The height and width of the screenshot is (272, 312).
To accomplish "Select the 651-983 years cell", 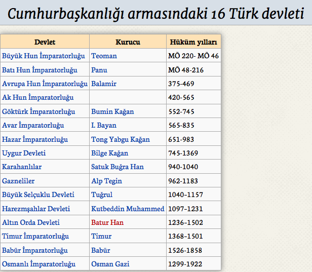I will click(x=193, y=139).
